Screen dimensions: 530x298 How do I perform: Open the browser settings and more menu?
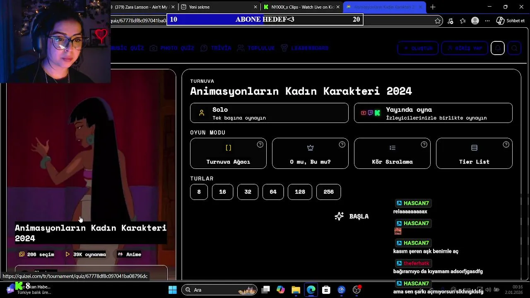tap(487, 21)
